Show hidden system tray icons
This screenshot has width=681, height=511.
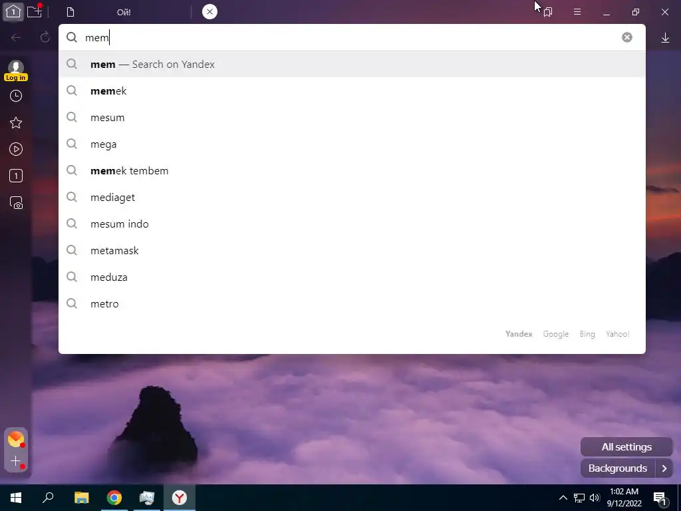pos(563,498)
